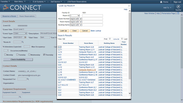Open the Event Type dropdown
Image resolution: width=183 pixels, height=103 pixels.
(20, 33)
